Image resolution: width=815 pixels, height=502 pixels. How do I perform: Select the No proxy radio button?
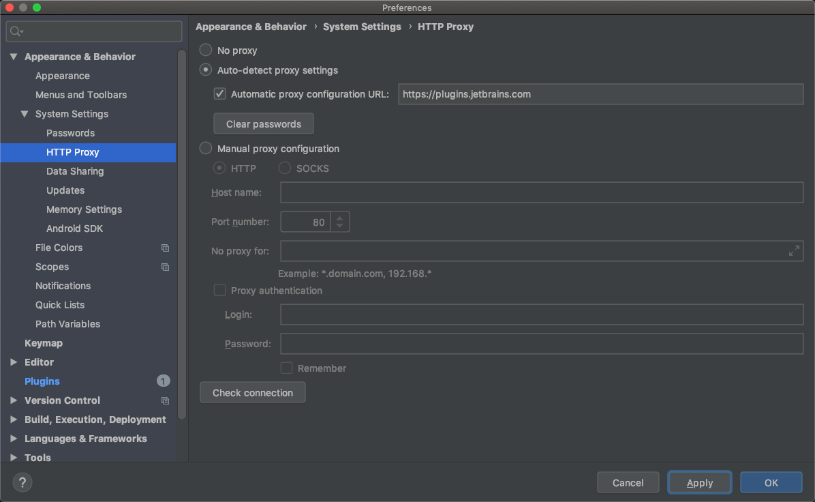pos(206,50)
